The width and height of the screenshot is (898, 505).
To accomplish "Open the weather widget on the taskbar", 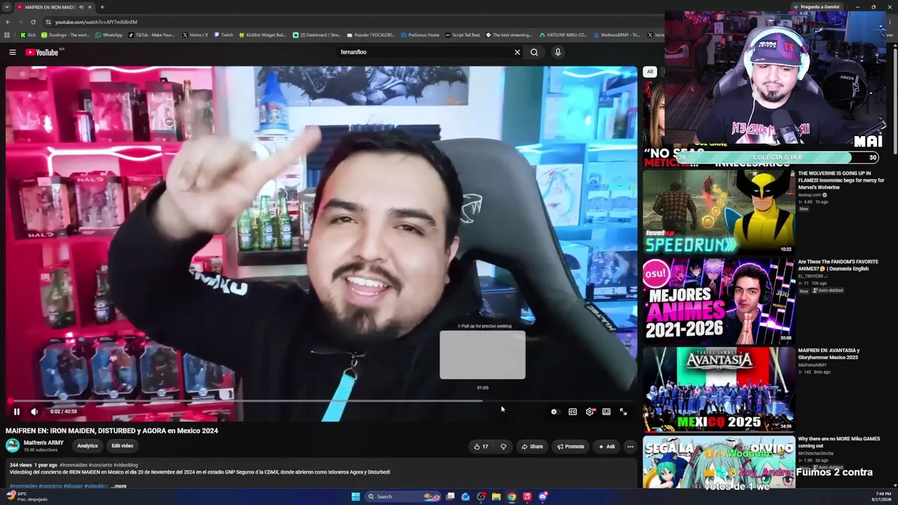I will [27, 497].
